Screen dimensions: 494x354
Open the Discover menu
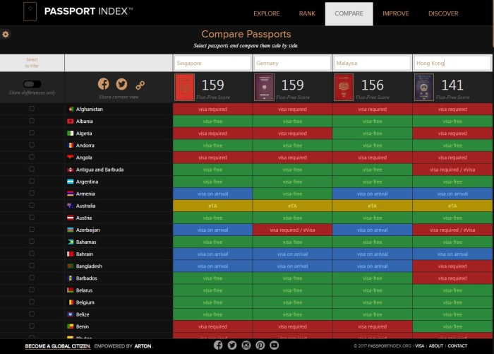pos(443,13)
